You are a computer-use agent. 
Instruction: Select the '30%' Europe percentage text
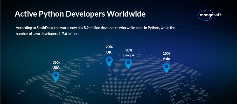(x=129, y=50)
